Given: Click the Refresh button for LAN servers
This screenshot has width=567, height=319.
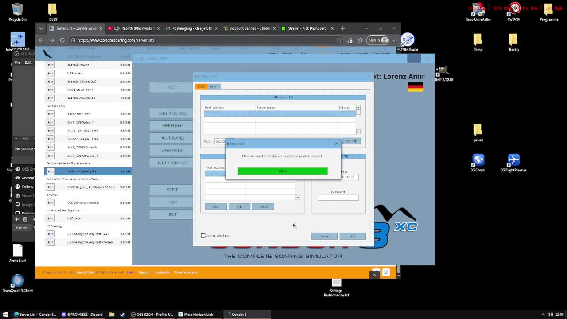Looking at the screenshot, I should 351,141.
